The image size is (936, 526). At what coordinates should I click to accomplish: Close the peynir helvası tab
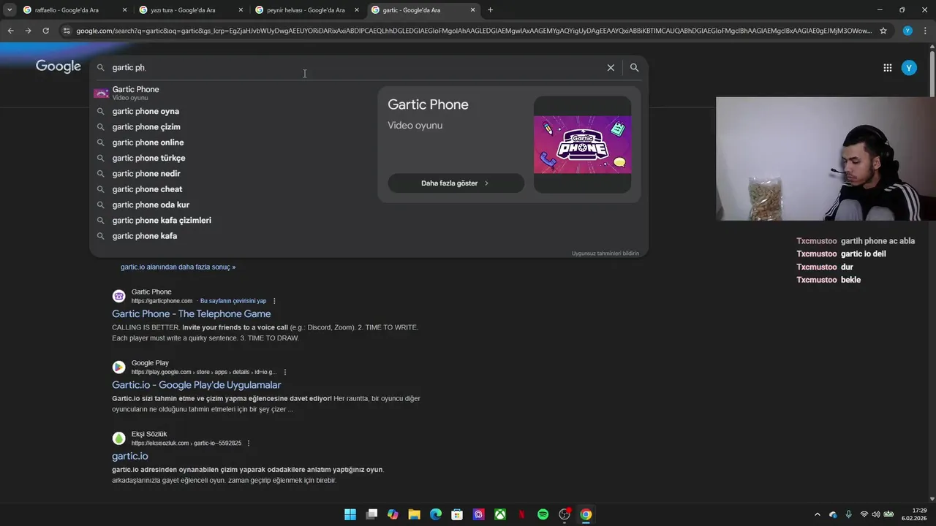point(357,10)
